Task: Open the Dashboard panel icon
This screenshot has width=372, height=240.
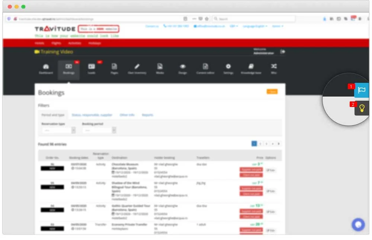Action: click(x=46, y=69)
